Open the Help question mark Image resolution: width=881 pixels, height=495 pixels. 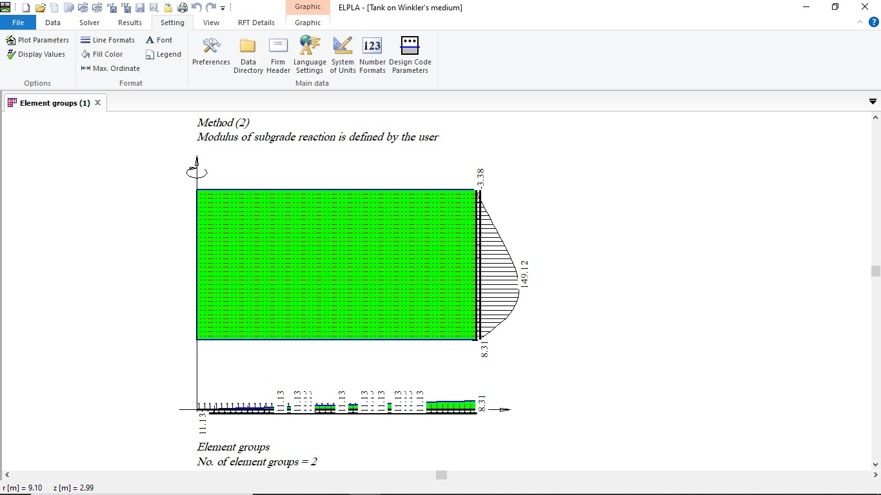(x=874, y=22)
